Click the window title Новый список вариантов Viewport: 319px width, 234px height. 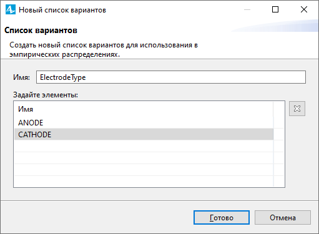pyautogui.click(x=62, y=10)
